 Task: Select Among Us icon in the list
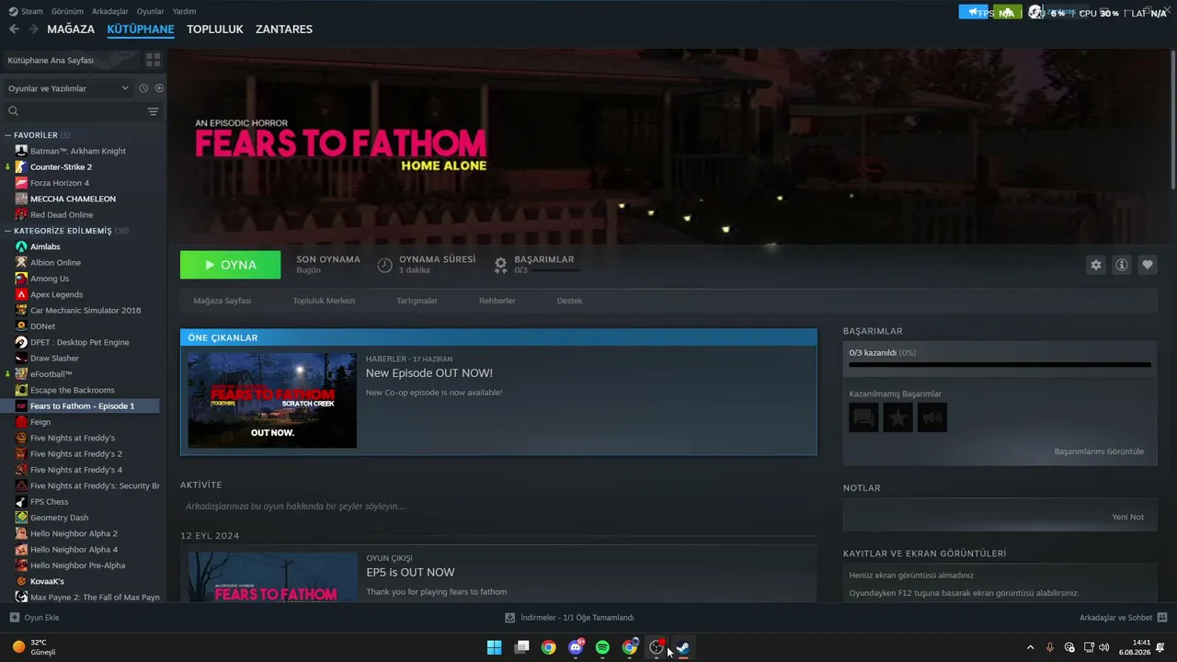pyautogui.click(x=21, y=279)
